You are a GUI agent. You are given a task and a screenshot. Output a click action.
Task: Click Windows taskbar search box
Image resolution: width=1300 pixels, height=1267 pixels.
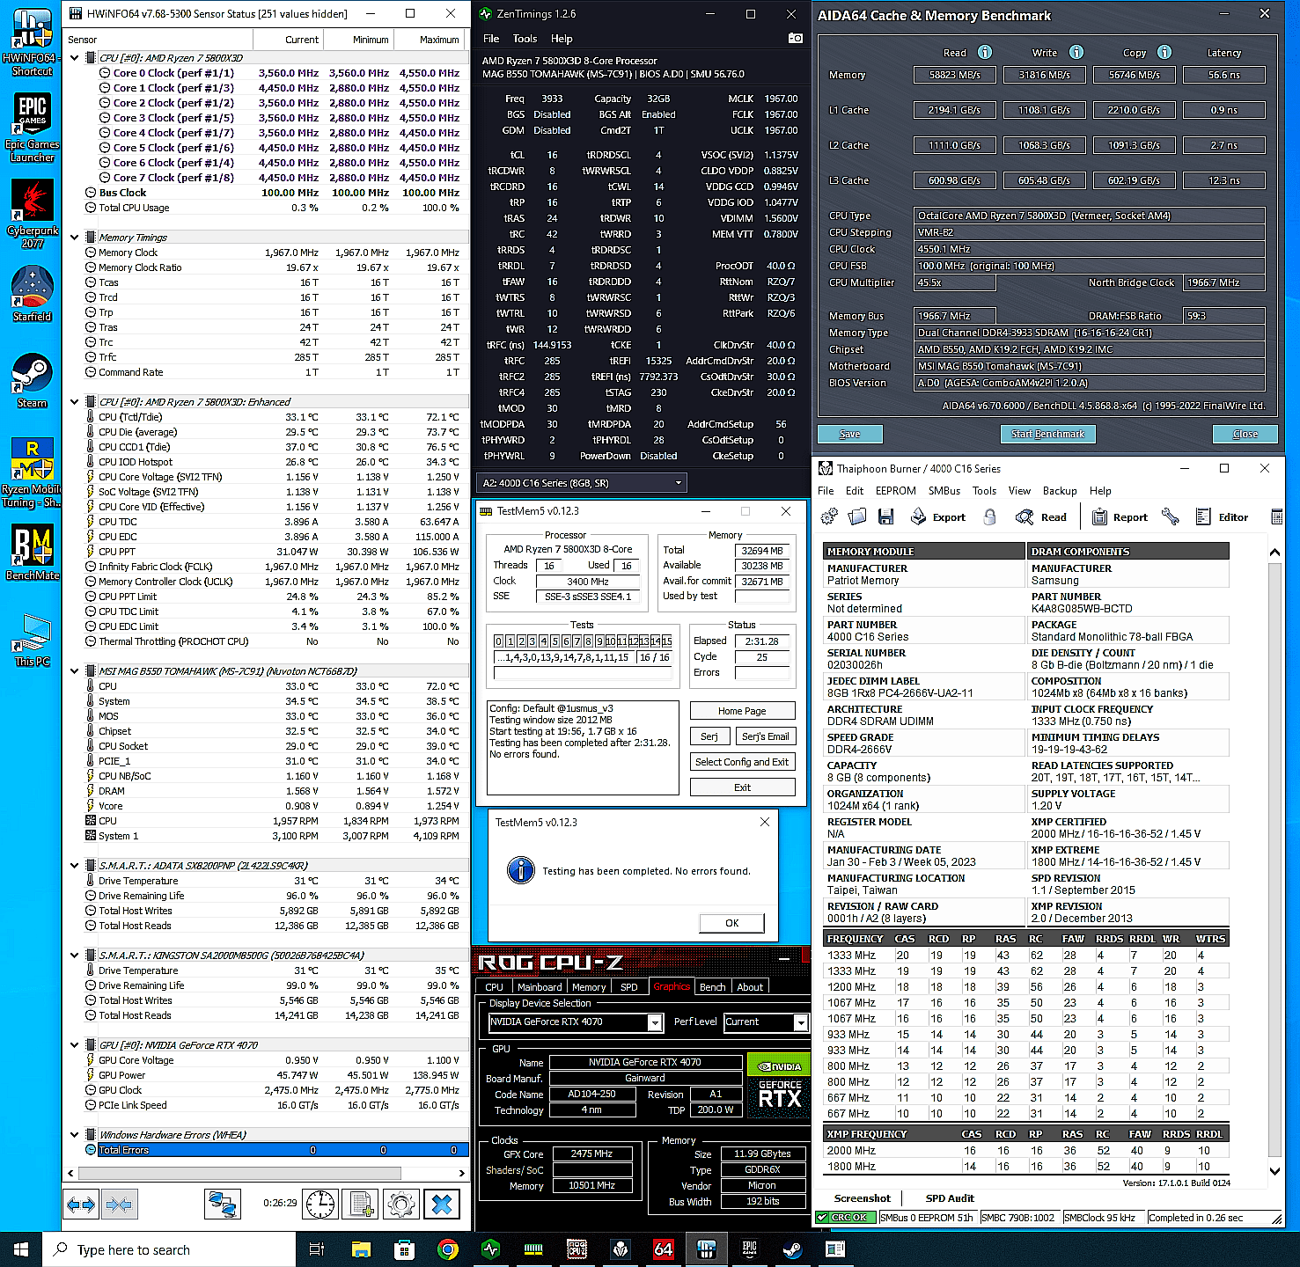tap(169, 1249)
